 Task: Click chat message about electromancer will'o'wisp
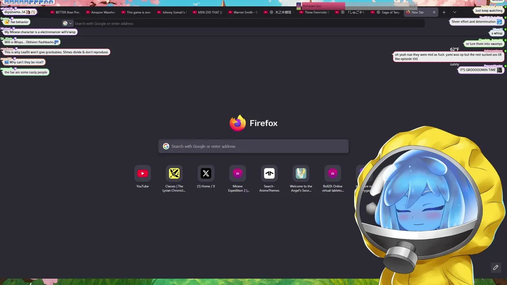[40, 32]
